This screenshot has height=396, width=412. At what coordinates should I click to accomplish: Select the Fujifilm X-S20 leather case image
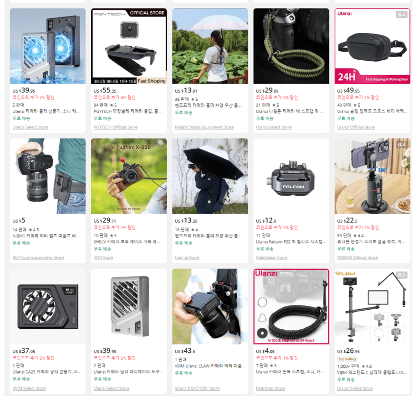(x=129, y=176)
